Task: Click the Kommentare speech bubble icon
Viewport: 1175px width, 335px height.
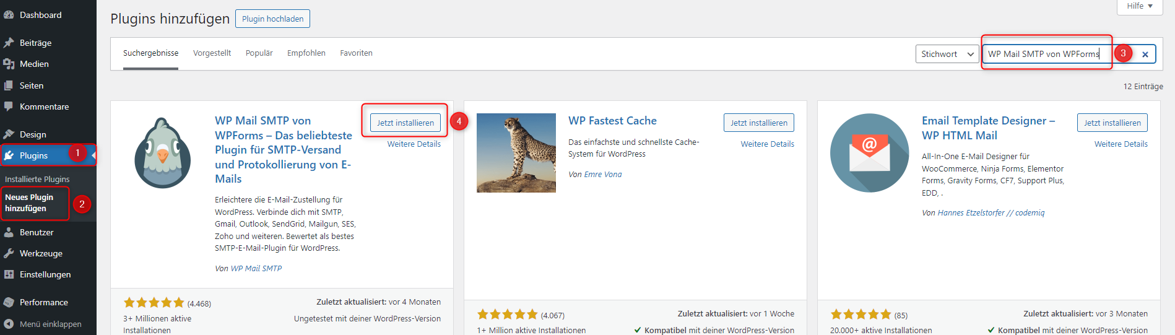Action: pyautogui.click(x=9, y=107)
